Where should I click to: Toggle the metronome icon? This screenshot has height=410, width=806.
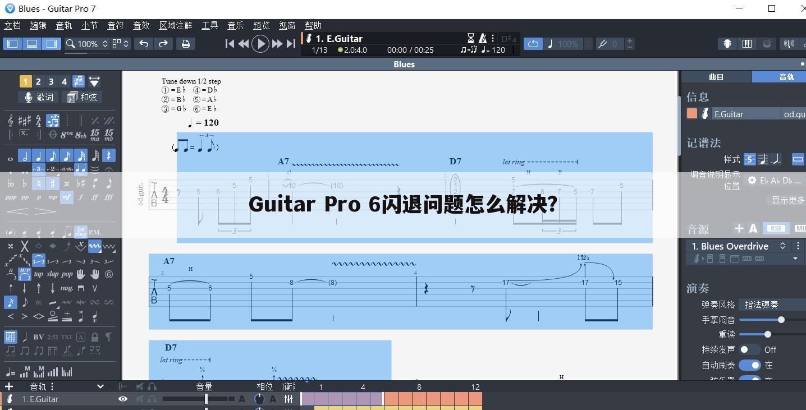[483, 38]
